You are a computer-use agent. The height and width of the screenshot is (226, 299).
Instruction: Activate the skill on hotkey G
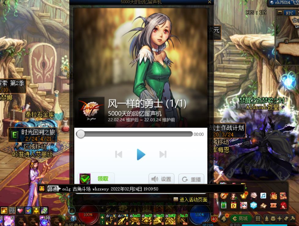pyautogui.click(x=158, y=219)
